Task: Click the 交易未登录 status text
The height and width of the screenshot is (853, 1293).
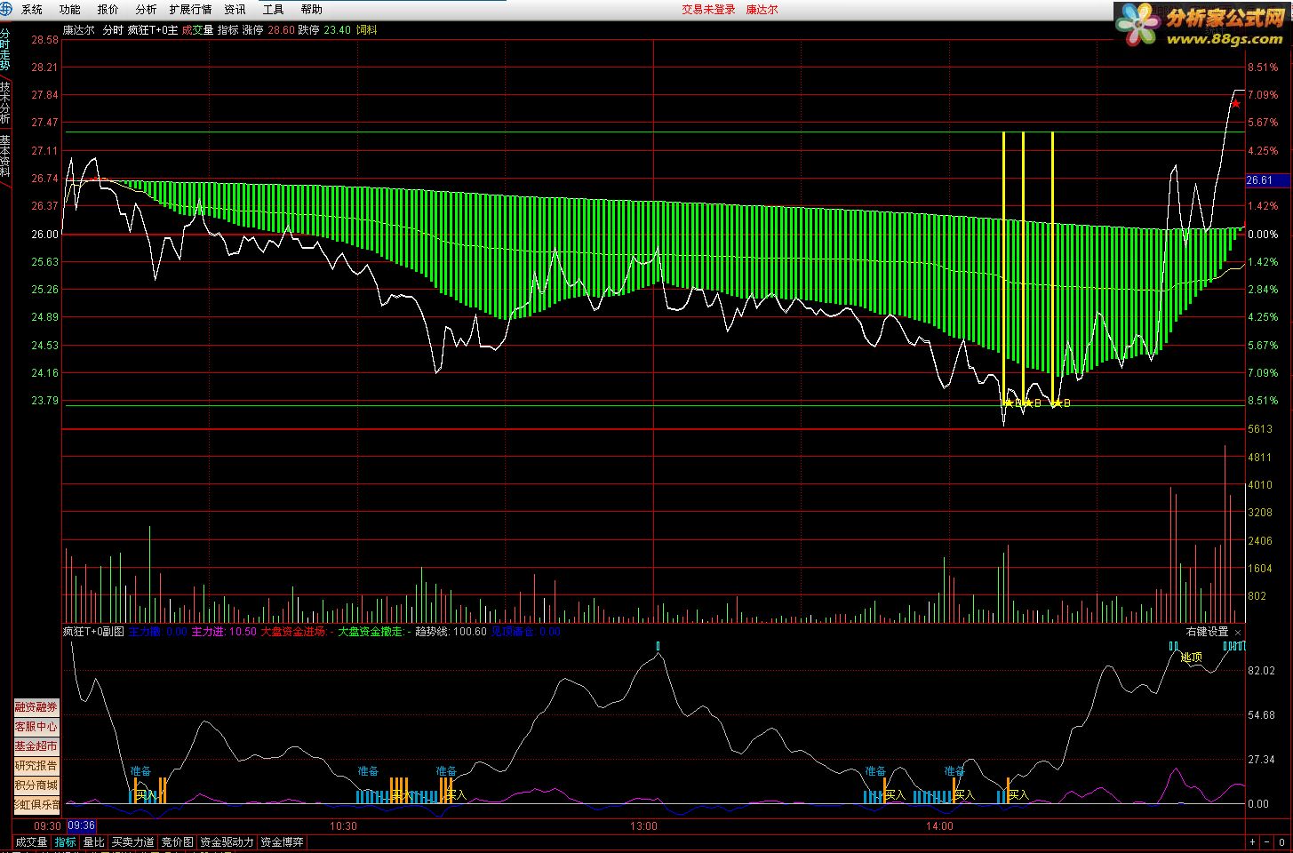Action: (708, 10)
